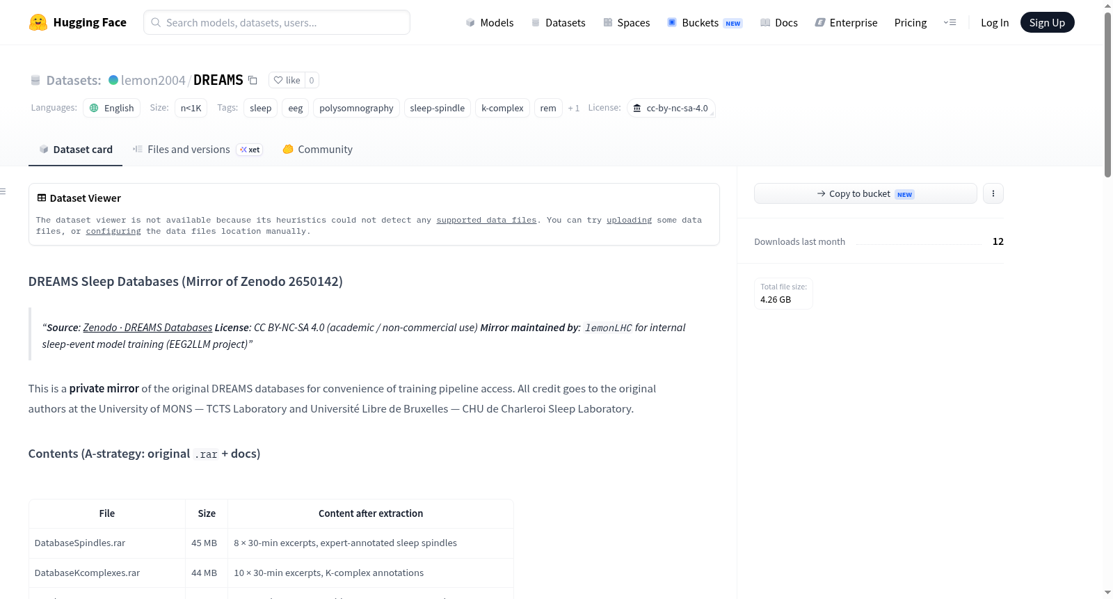Select the sleep tag
This screenshot has height=599, width=1113.
[x=261, y=108]
